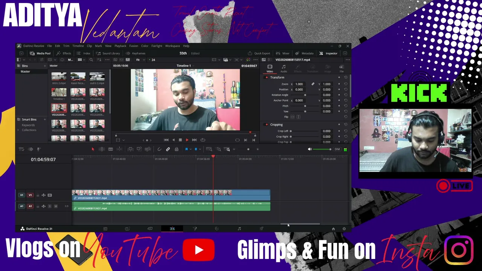Screen dimensions: 482x271
Task: Expand the Collections smart bin
Action: coord(18,130)
